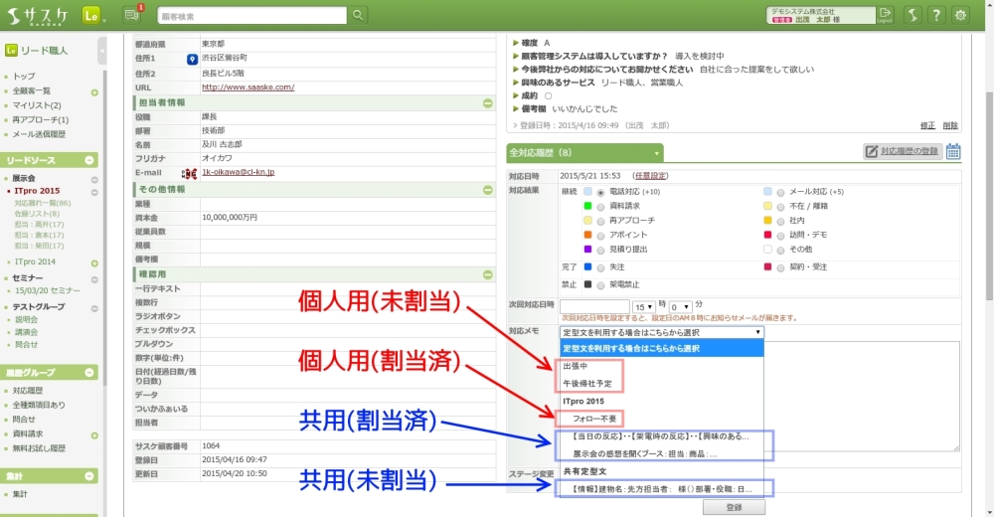Click the 対応履歴の登録 button

[902, 152]
